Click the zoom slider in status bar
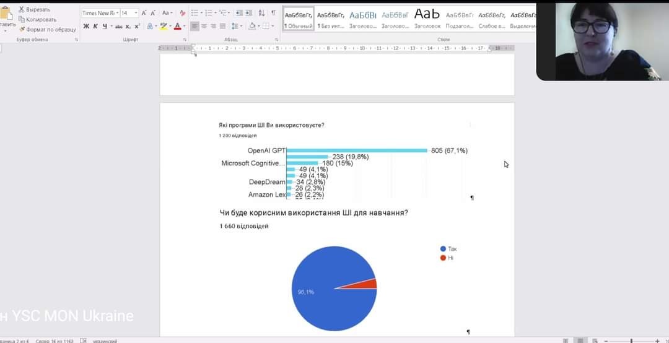Screen dimensions: 669x343 click(x=632, y=341)
